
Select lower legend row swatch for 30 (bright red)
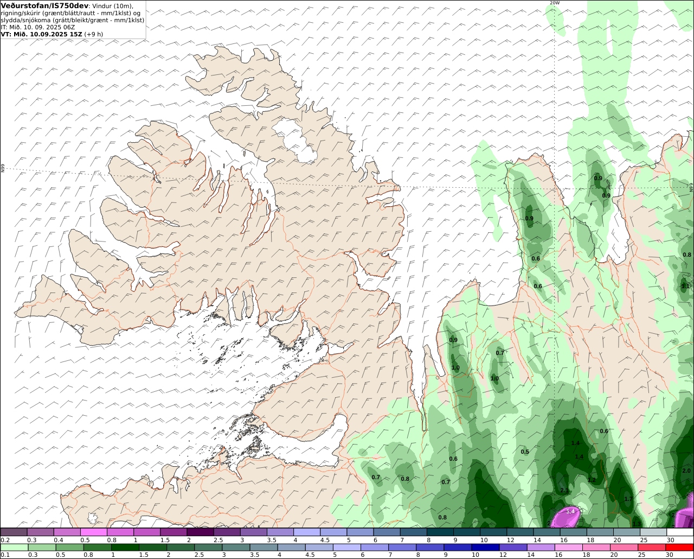click(x=680, y=548)
